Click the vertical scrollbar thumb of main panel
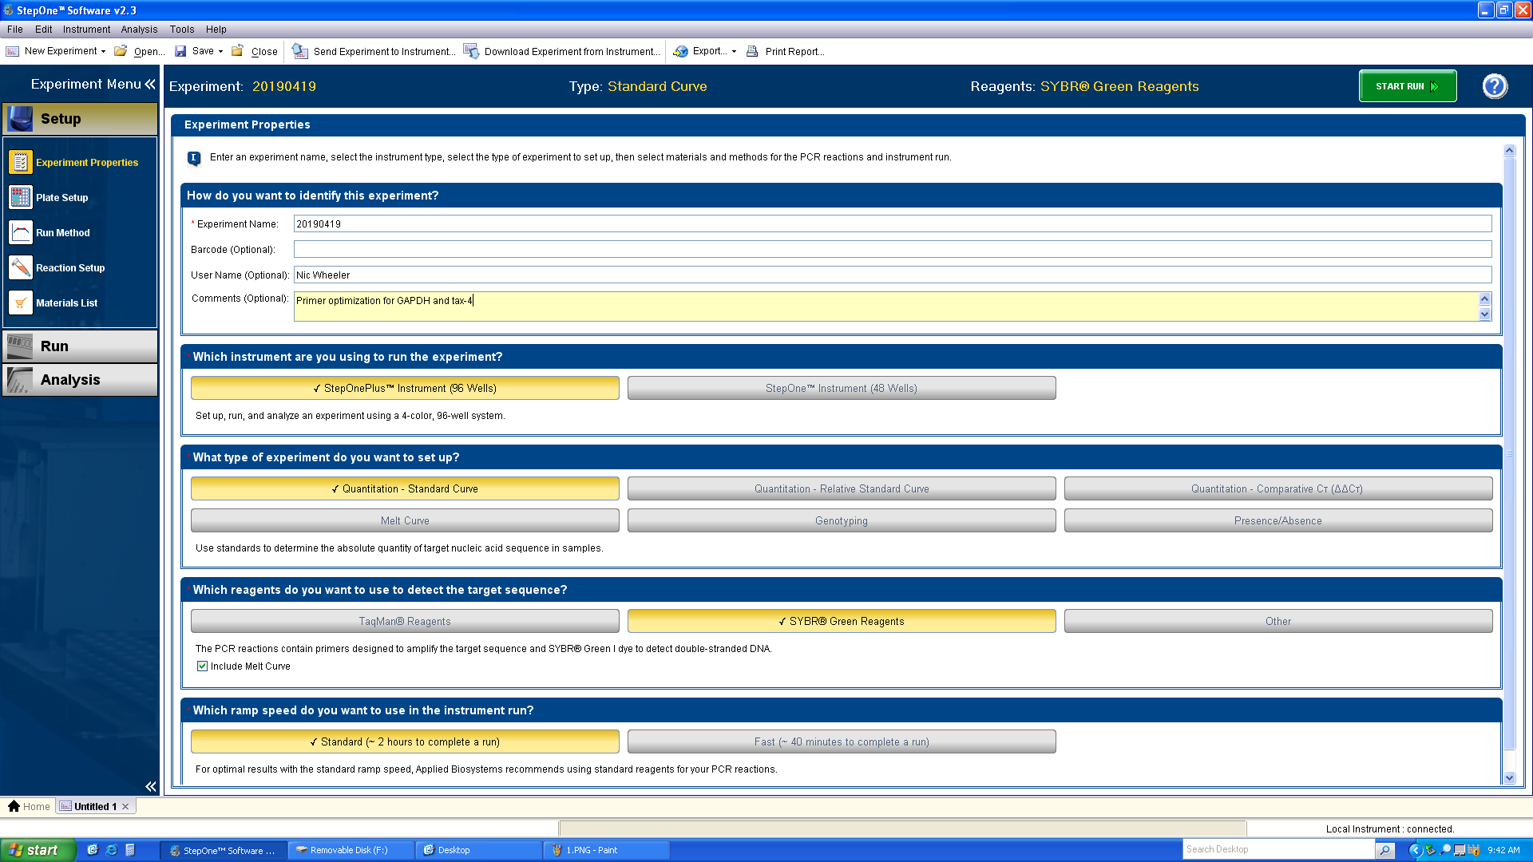The height and width of the screenshot is (862, 1533). click(x=1509, y=453)
